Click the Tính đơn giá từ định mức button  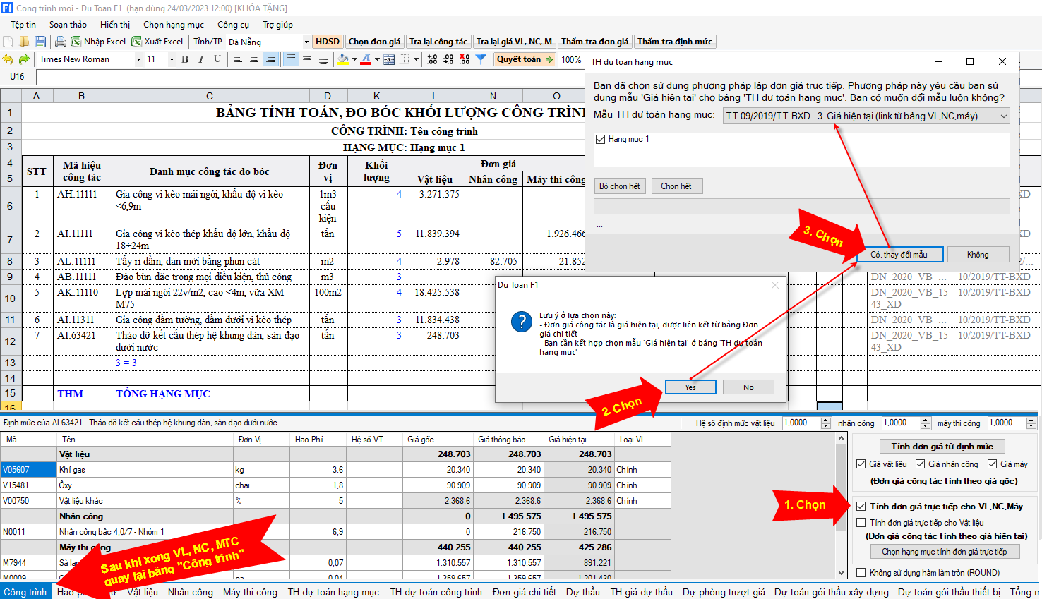pyautogui.click(x=942, y=447)
